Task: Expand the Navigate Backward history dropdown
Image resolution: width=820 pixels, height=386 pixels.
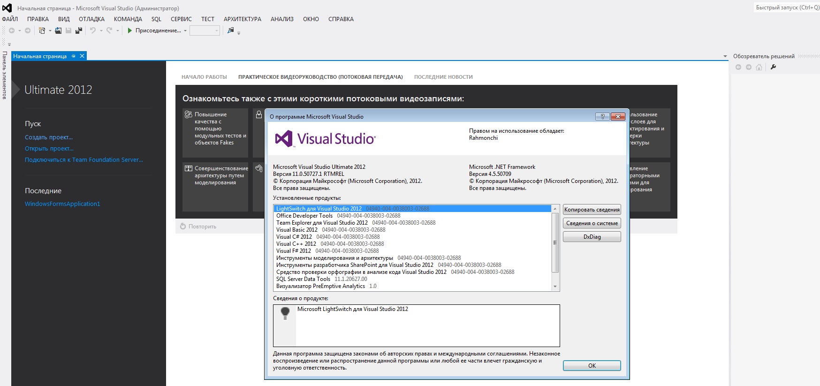Action: click(x=20, y=31)
